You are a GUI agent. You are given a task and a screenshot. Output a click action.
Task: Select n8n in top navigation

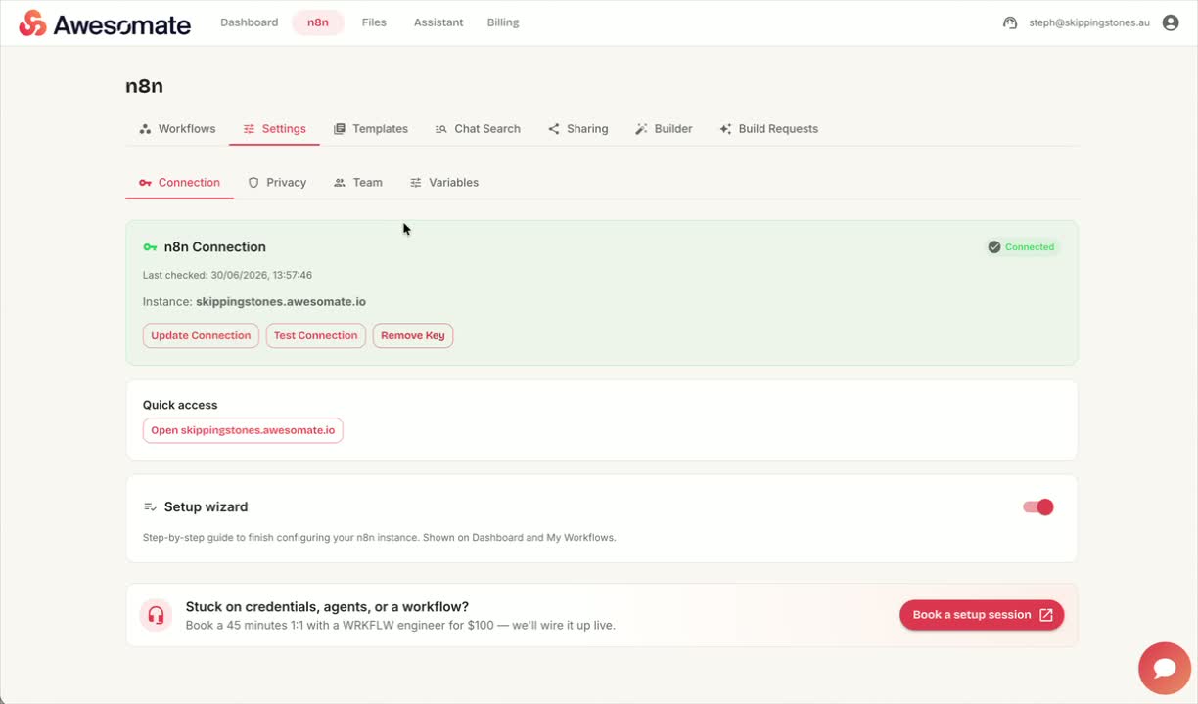[318, 22]
